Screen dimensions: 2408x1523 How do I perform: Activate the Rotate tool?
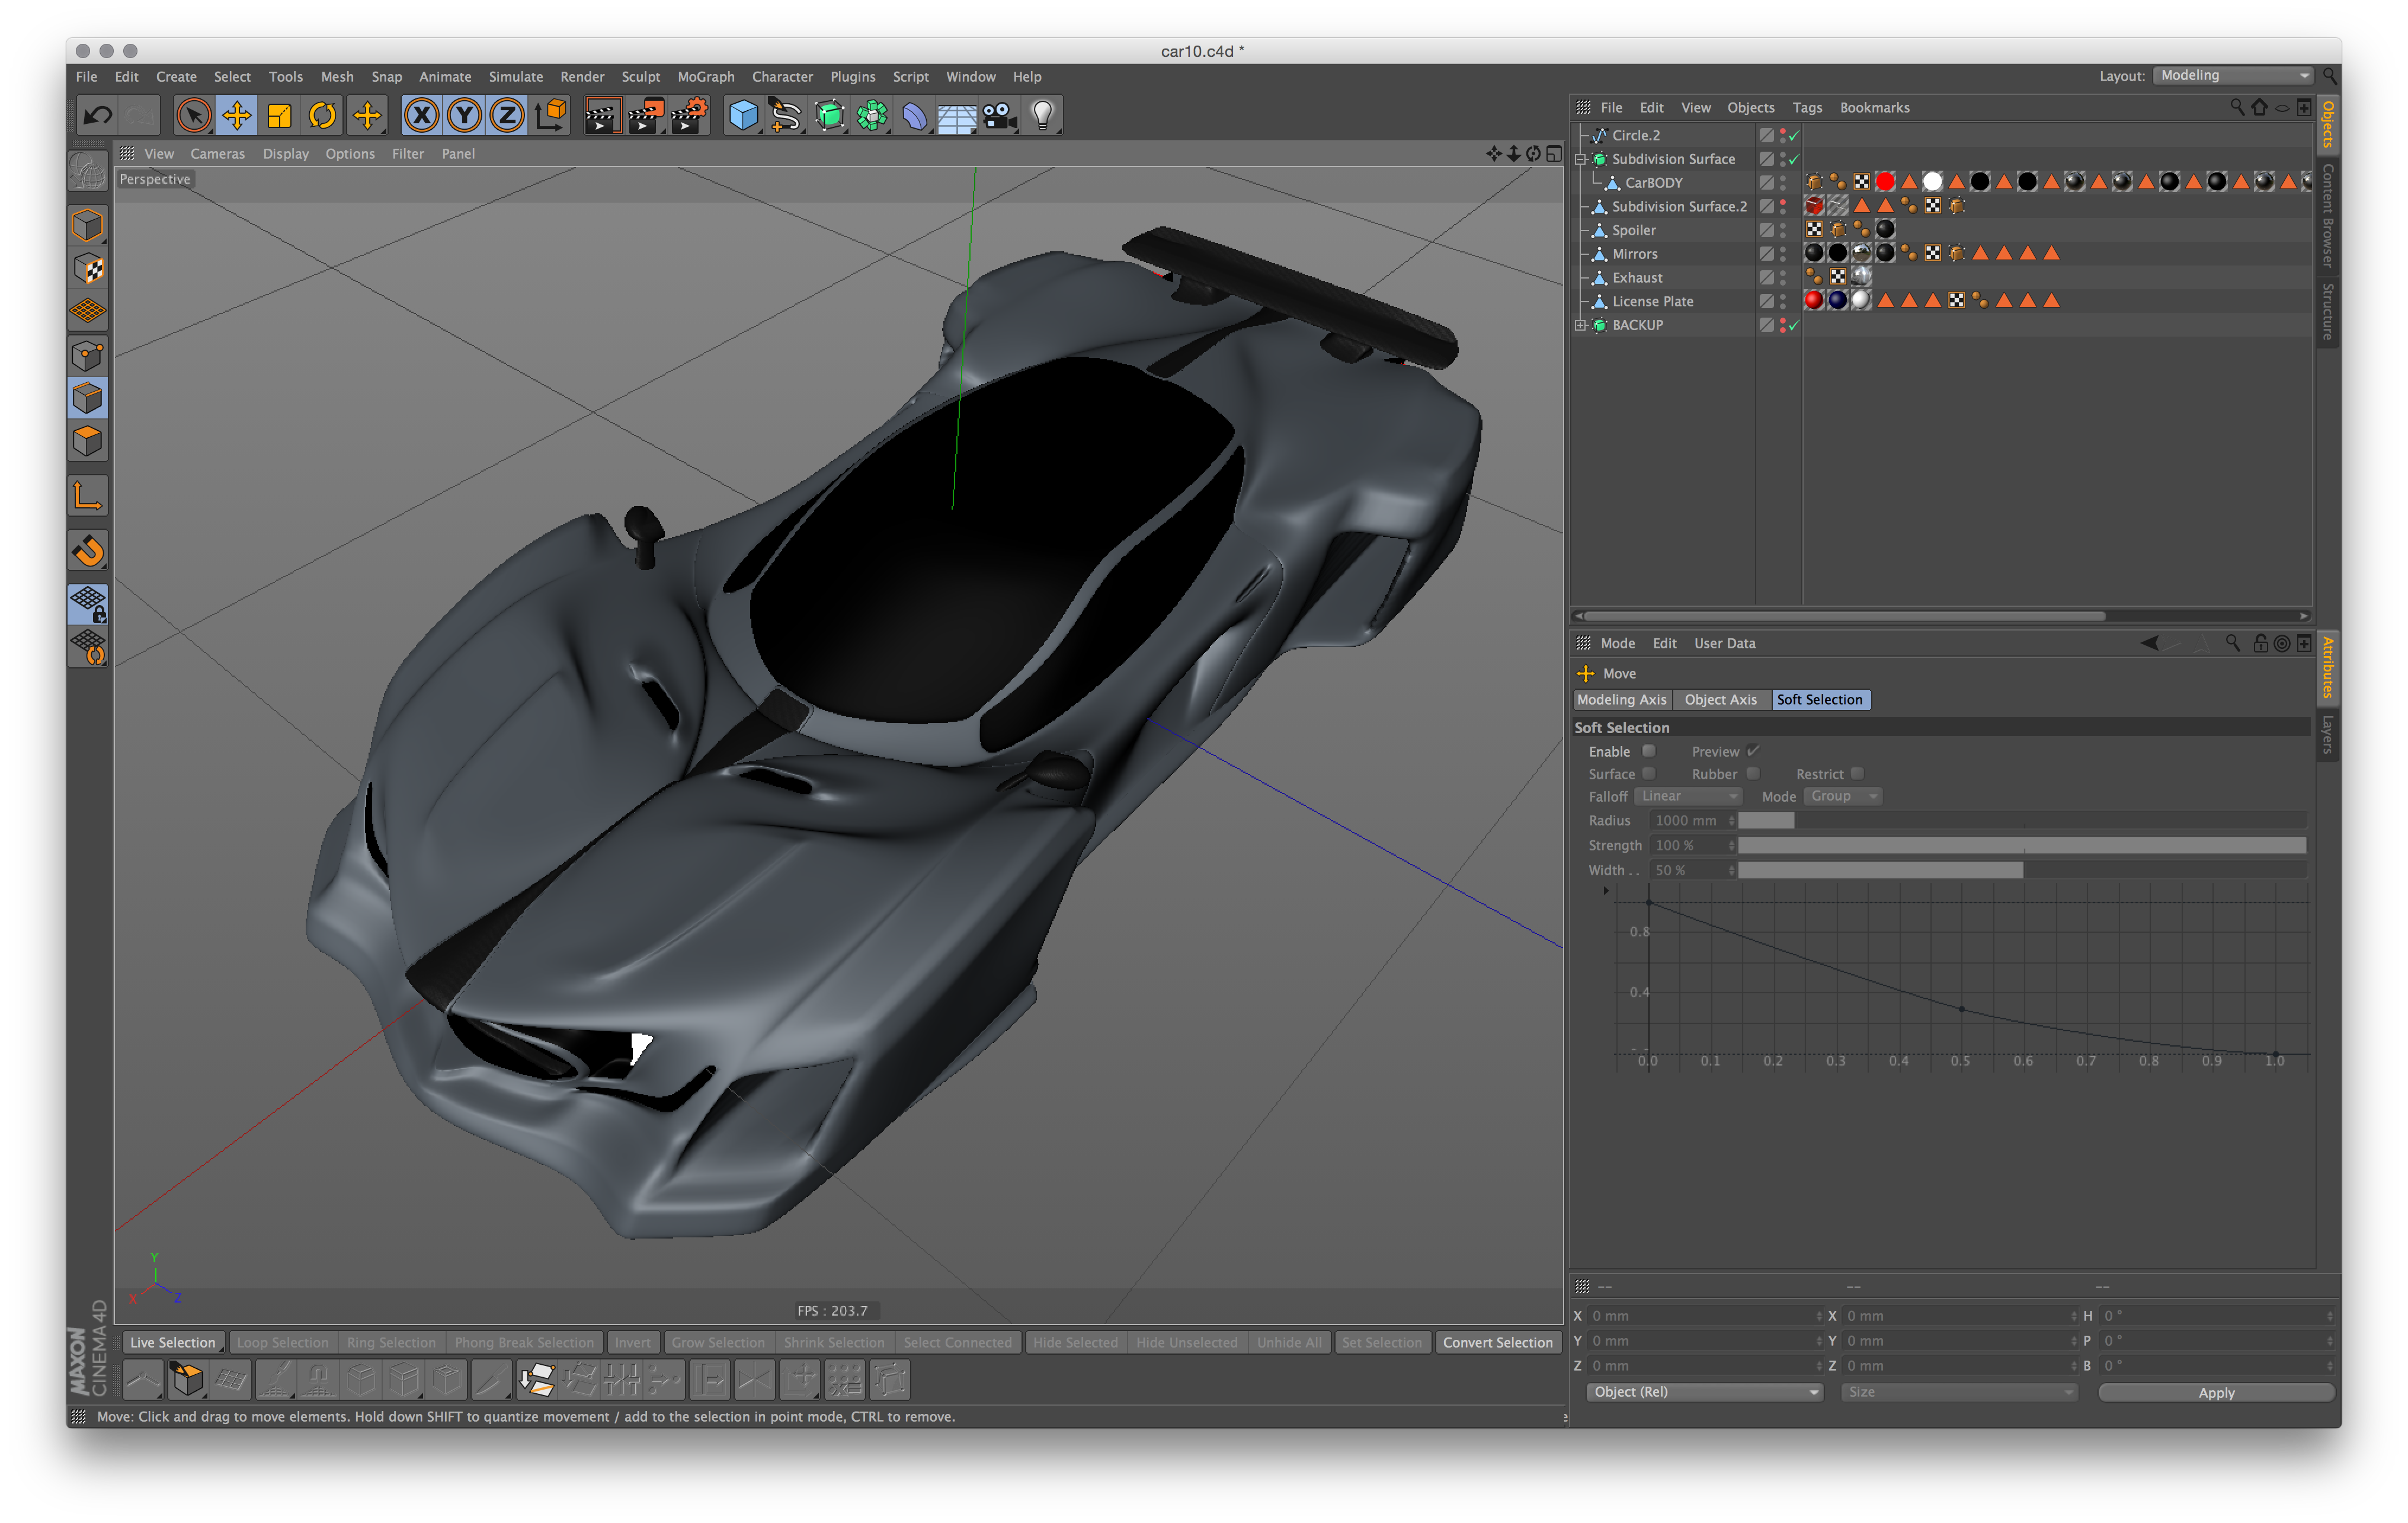click(x=323, y=115)
